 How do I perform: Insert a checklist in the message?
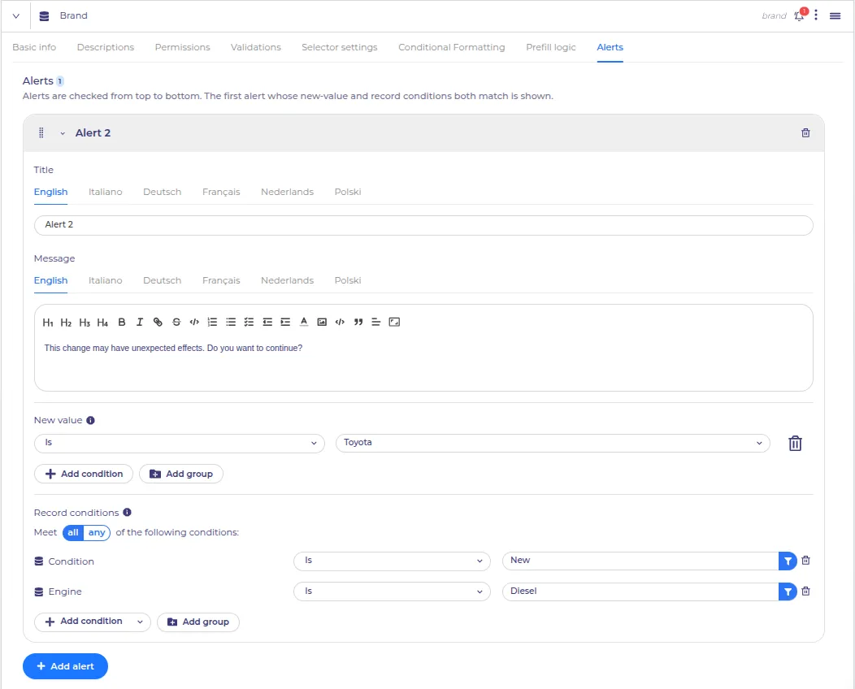pyautogui.click(x=249, y=322)
